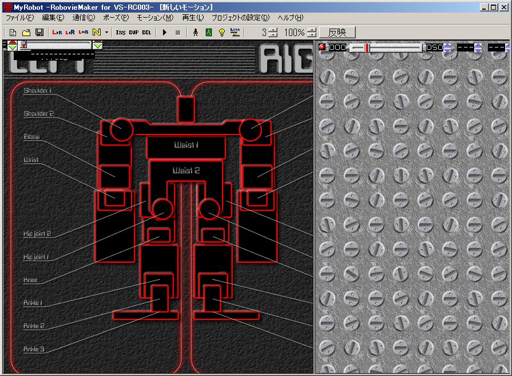Click the Ankle 3 joint label
The width and height of the screenshot is (512, 376).
(34, 349)
